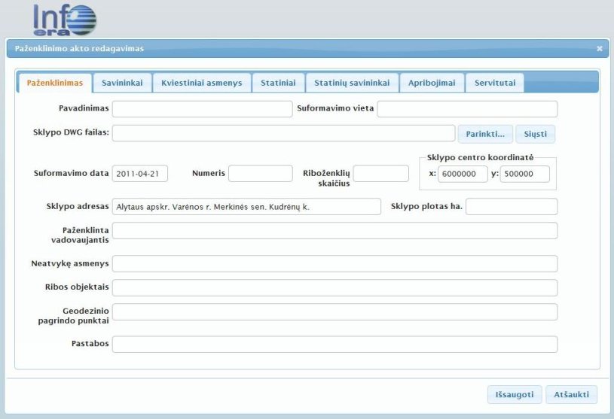This screenshot has width=614, height=419.
Task: Click the Paženklinta vadovaujantis field
Action: click(x=334, y=231)
